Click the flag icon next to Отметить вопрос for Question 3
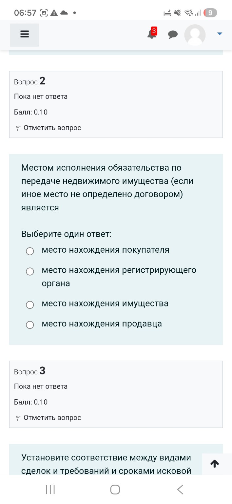This screenshot has width=232, height=504. (17, 417)
